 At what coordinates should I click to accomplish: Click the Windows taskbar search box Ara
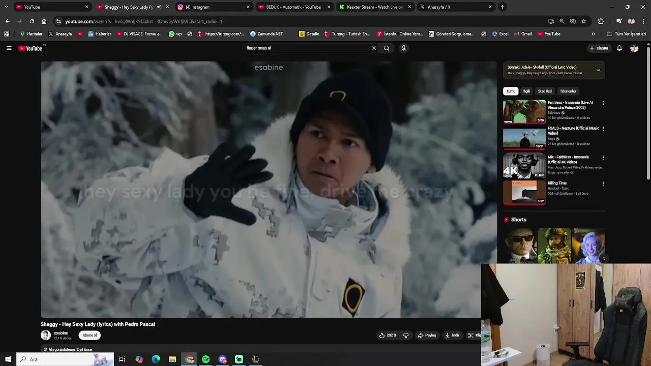[65, 359]
